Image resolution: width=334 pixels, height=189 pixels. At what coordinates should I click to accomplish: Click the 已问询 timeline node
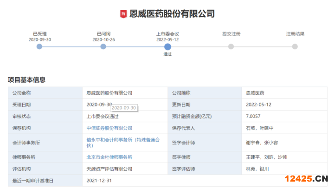(x=103, y=46)
